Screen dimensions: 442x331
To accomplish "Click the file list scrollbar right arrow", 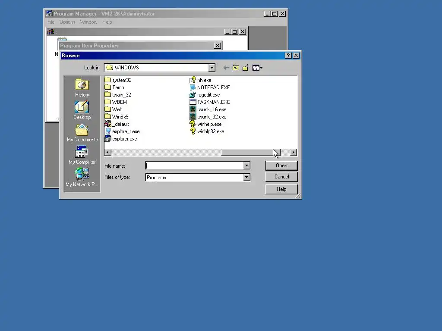I will tap(294, 153).
